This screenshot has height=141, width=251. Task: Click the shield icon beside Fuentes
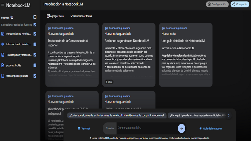click(12, 17)
